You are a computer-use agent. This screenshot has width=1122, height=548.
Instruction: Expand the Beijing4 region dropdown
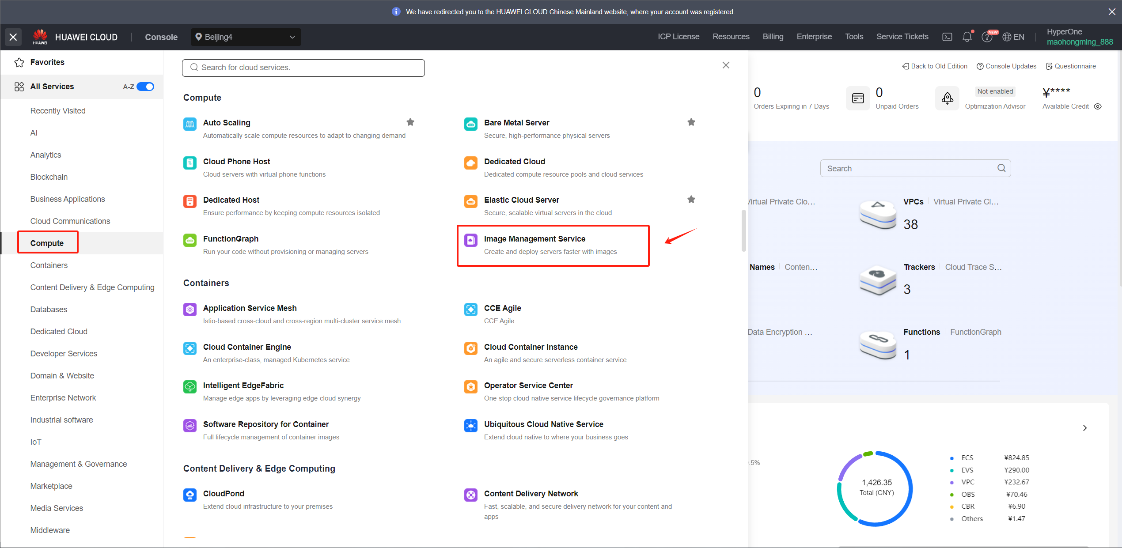click(246, 37)
